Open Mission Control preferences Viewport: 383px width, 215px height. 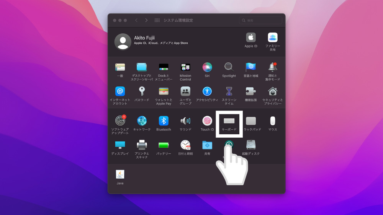tap(185, 67)
